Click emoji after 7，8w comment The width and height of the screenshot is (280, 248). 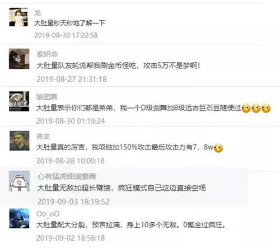218,148
